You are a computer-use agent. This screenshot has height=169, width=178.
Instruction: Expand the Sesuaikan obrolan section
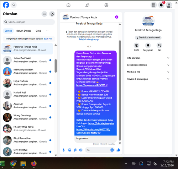click(x=148, y=65)
